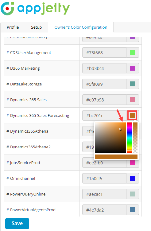Click the #73f668 hex input field
The image size is (151, 231).
point(104,52)
